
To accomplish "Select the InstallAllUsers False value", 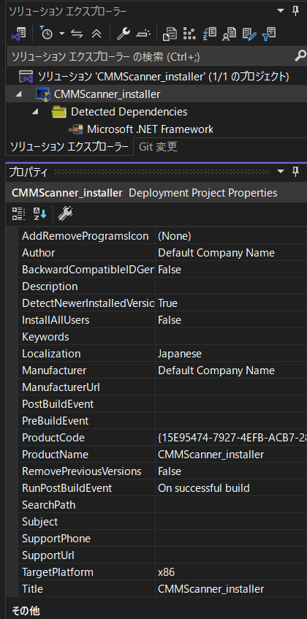I will [x=170, y=320].
